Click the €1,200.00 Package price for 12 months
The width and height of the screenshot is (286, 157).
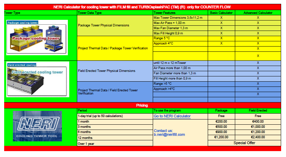[221, 137]
